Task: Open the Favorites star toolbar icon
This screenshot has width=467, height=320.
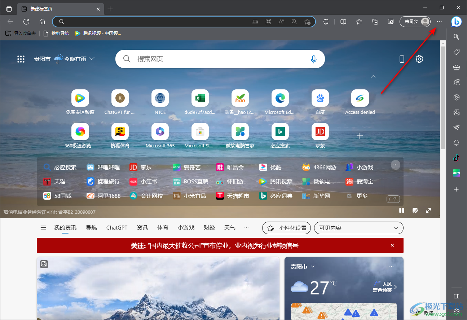Action: click(359, 22)
